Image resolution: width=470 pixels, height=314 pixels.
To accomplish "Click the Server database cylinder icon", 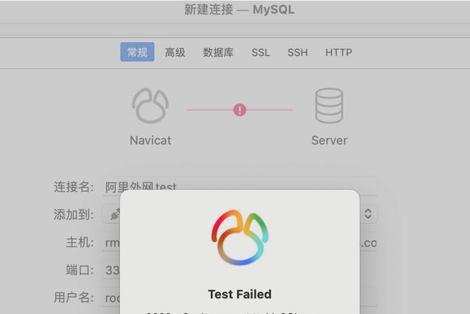I will [329, 106].
